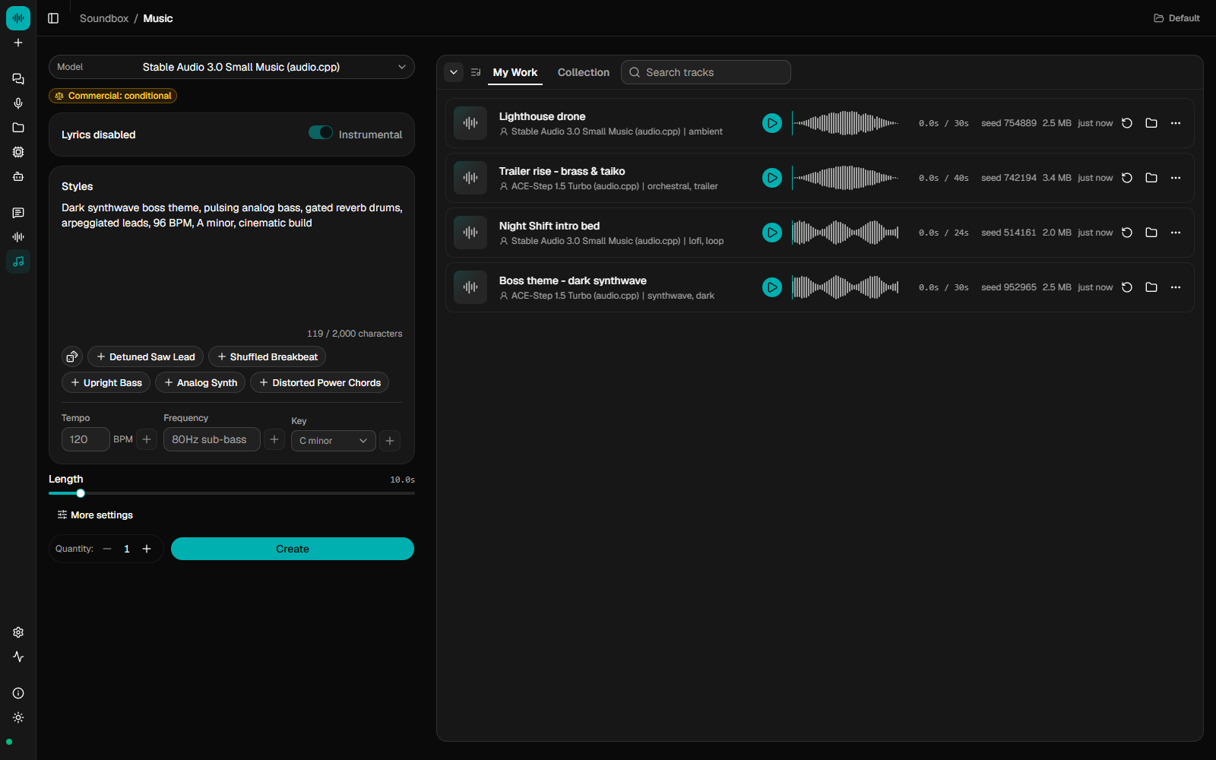Viewport: 1216px width, 760px height.
Task: Click the Tempo BPM input field
Action: [85, 439]
